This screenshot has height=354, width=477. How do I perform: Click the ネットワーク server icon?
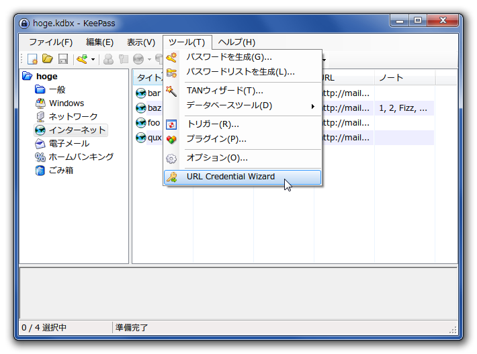tap(40, 117)
